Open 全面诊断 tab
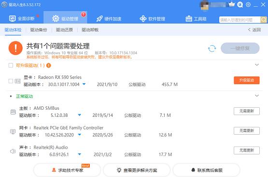The image size is (268, 177). point(22,19)
